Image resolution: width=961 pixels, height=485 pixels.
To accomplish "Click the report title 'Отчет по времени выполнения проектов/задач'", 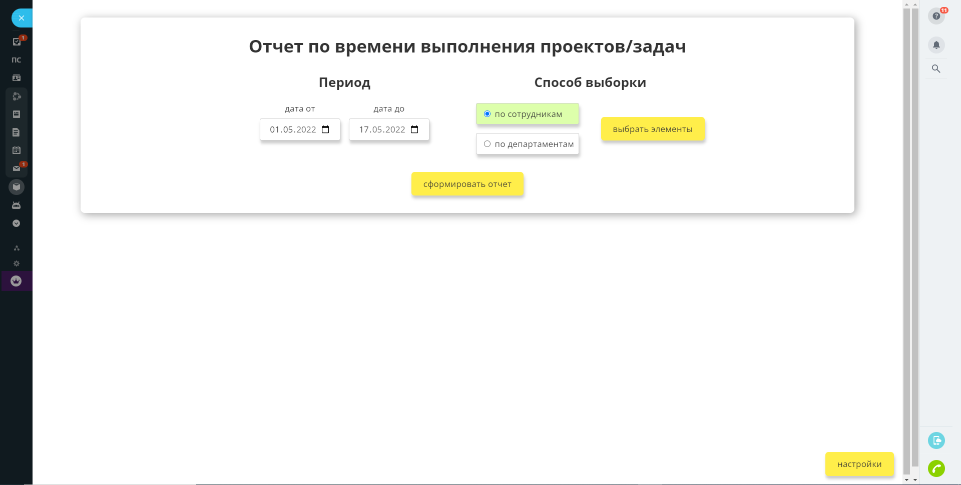I will [x=467, y=46].
